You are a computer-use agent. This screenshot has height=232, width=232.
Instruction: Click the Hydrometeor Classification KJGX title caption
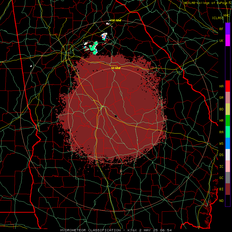116,230
